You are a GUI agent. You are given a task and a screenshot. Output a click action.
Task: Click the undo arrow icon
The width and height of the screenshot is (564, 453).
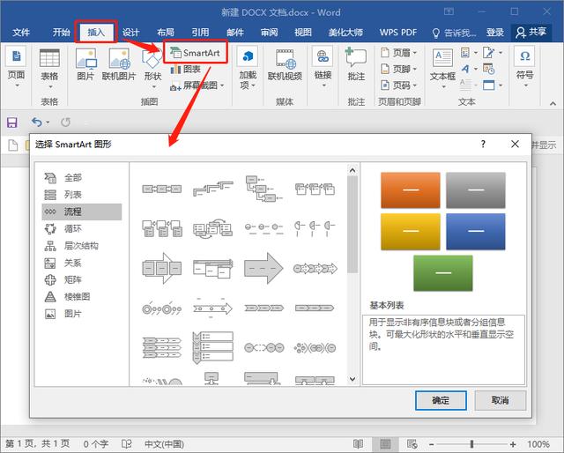click(x=36, y=122)
